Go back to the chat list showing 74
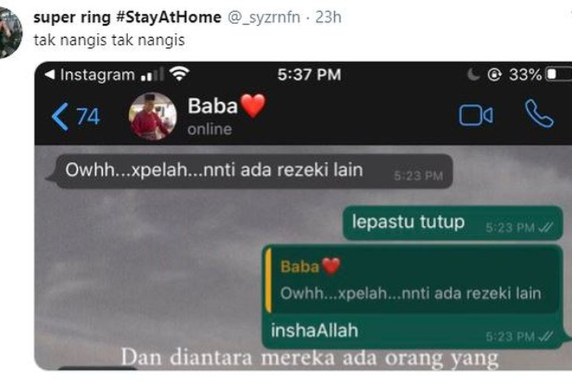The height and width of the screenshot is (381, 572). tap(76, 116)
